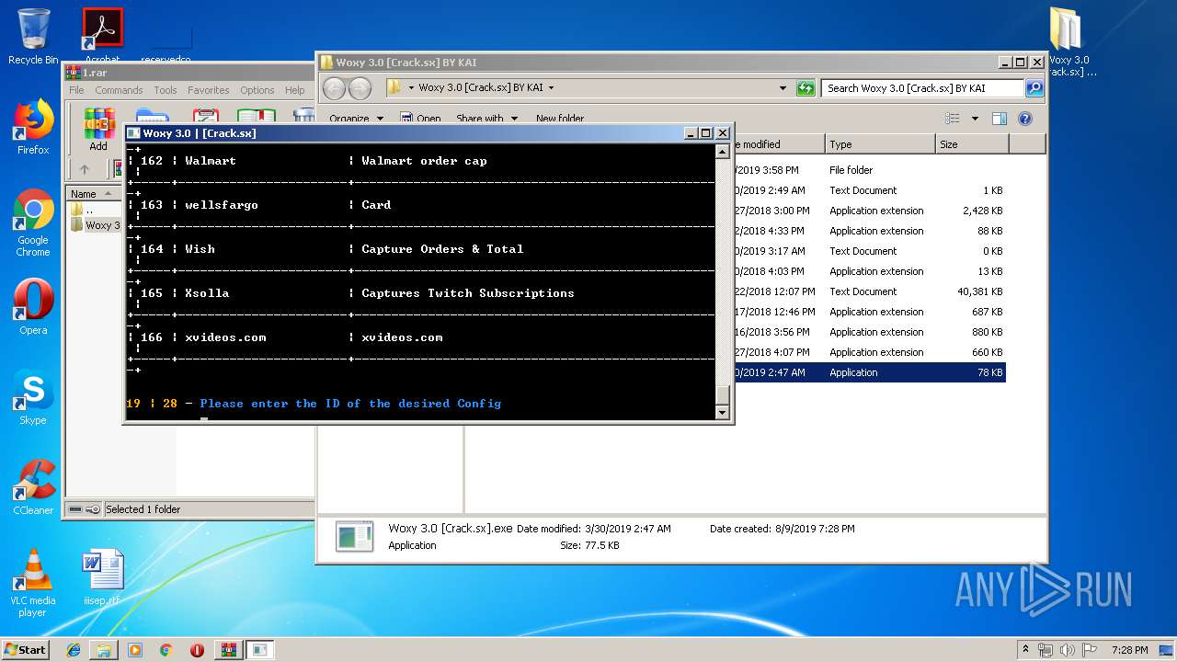Show hidden tray icons arrow
Viewport: 1177px width, 662px height.
[x=1026, y=650]
